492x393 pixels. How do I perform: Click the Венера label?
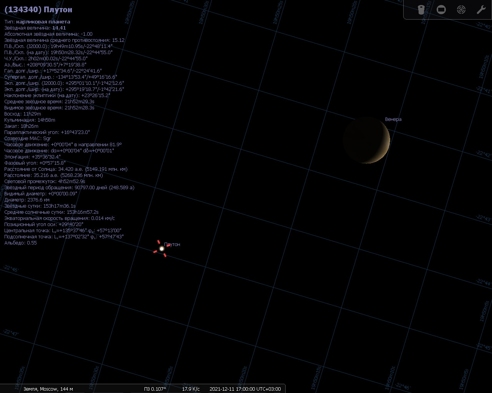click(393, 119)
